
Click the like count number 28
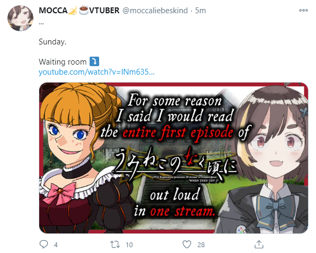click(201, 245)
